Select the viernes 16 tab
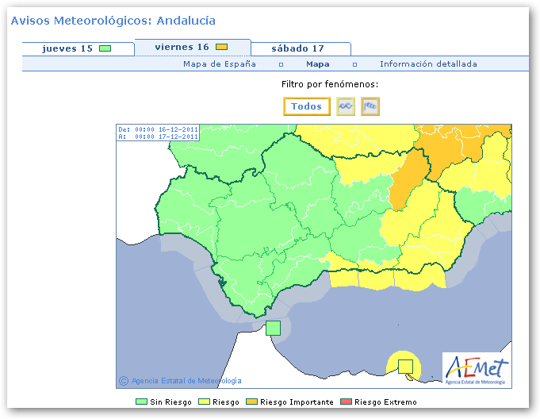The image size is (540, 419). [x=182, y=48]
